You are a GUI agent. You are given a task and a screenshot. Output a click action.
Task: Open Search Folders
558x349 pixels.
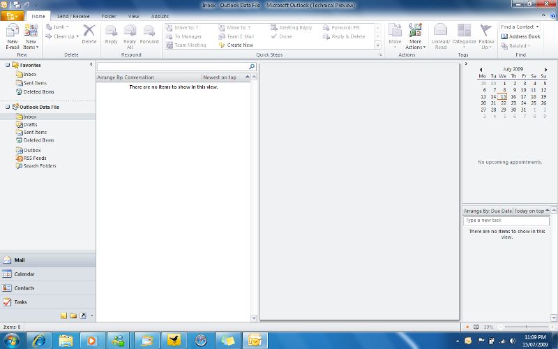pyautogui.click(x=40, y=166)
